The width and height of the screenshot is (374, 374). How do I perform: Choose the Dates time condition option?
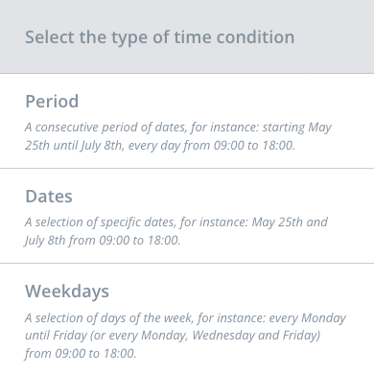pos(187,216)
